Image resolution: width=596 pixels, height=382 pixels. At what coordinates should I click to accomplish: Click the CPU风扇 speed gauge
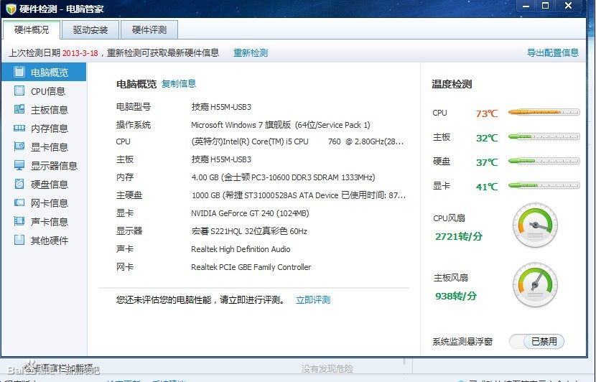tap(535, 225)
